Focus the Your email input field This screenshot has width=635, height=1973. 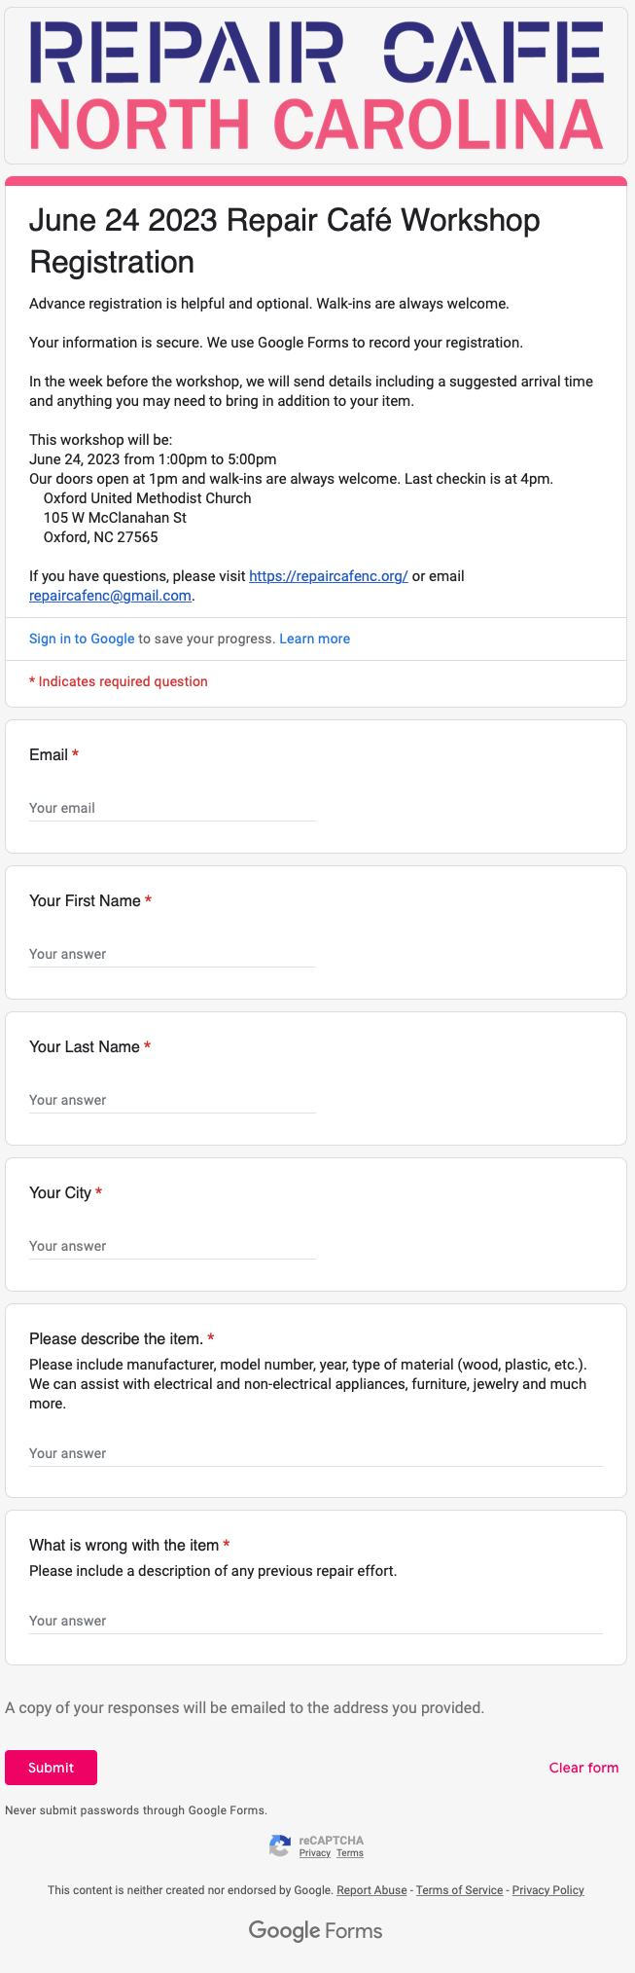[172, 808]
